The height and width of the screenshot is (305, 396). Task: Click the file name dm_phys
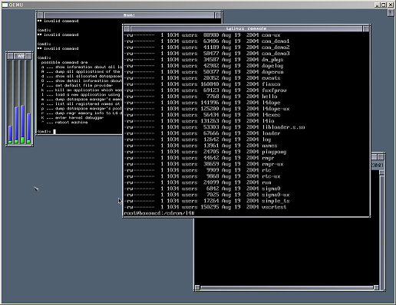point(272,60)
